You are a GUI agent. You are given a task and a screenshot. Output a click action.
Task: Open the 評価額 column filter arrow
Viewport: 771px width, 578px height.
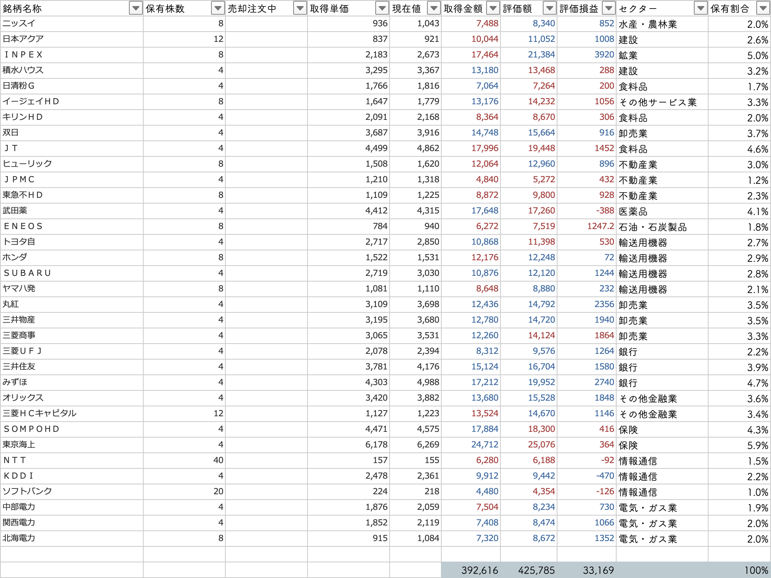549,8
